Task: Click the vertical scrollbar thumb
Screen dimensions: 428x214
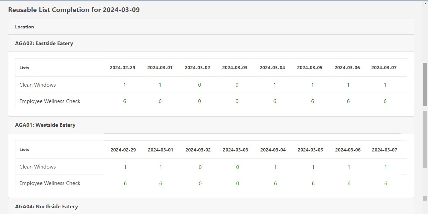Action: point(425,84)
